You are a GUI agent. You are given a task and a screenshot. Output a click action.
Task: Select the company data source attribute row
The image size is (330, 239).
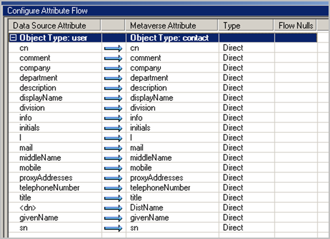(35, 68)
